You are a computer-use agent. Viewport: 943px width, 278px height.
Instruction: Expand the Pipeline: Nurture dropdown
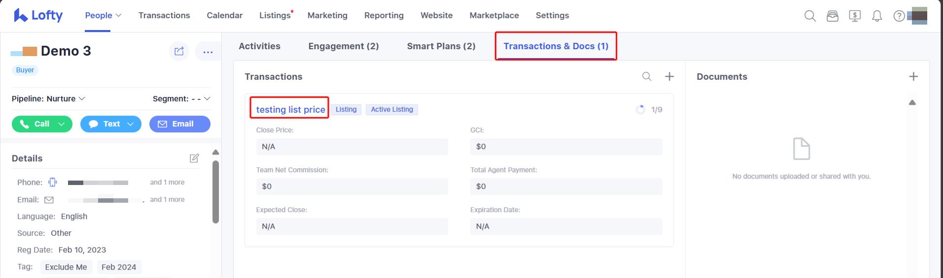pos(48,99)
